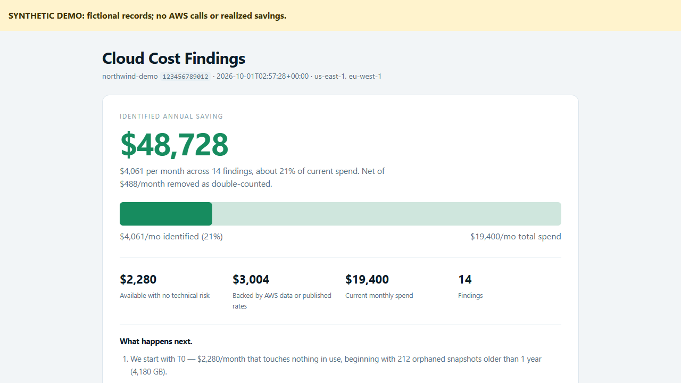This screenshot has height=383, width=681.
Task: Click the Current monthly spend caption
Action: coord(379,295)
